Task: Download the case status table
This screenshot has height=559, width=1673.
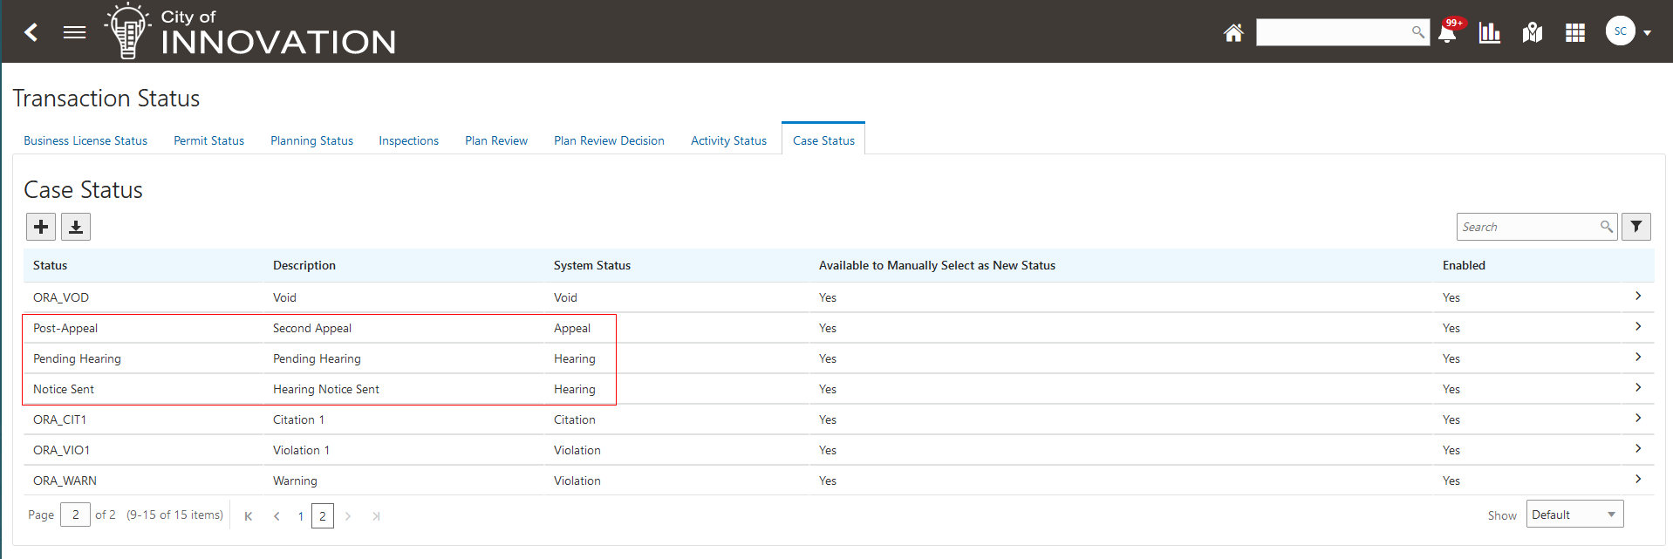Action: (76, 227)
